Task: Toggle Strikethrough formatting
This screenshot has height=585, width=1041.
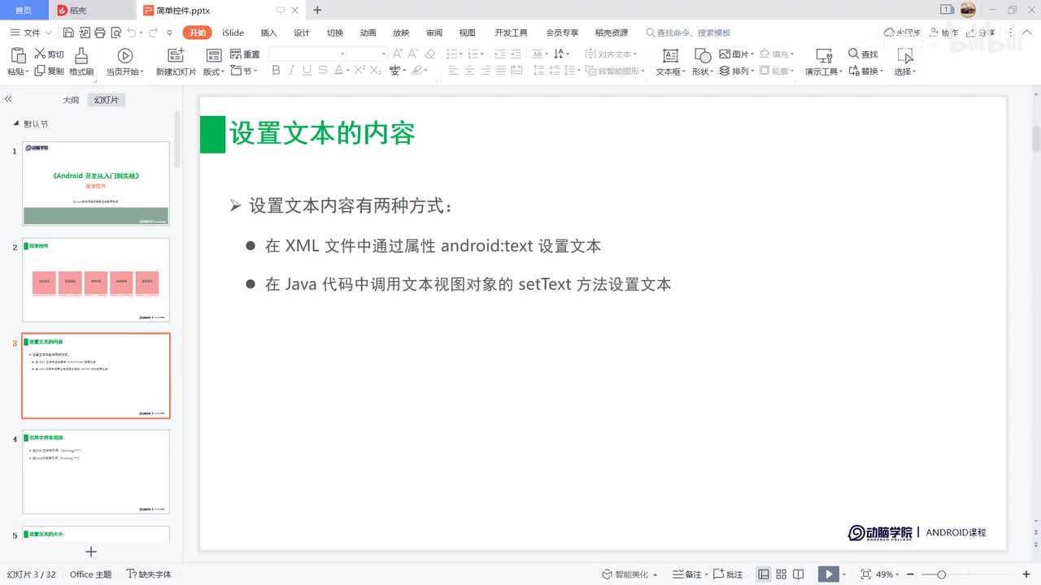Action: pyautogui.click(x=322, y=71)
